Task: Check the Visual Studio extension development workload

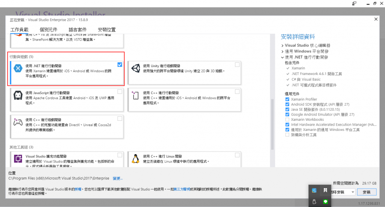Action: point(120,155)
